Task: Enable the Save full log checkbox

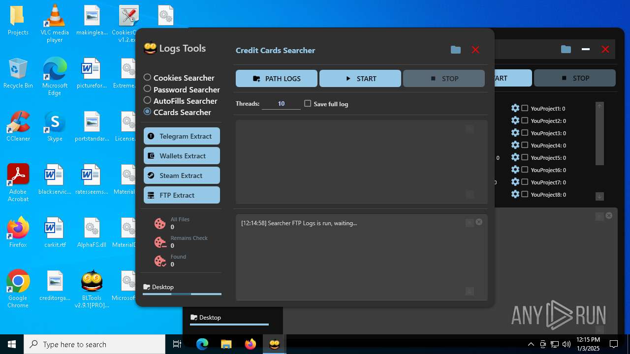Action: tap(308, 103)
